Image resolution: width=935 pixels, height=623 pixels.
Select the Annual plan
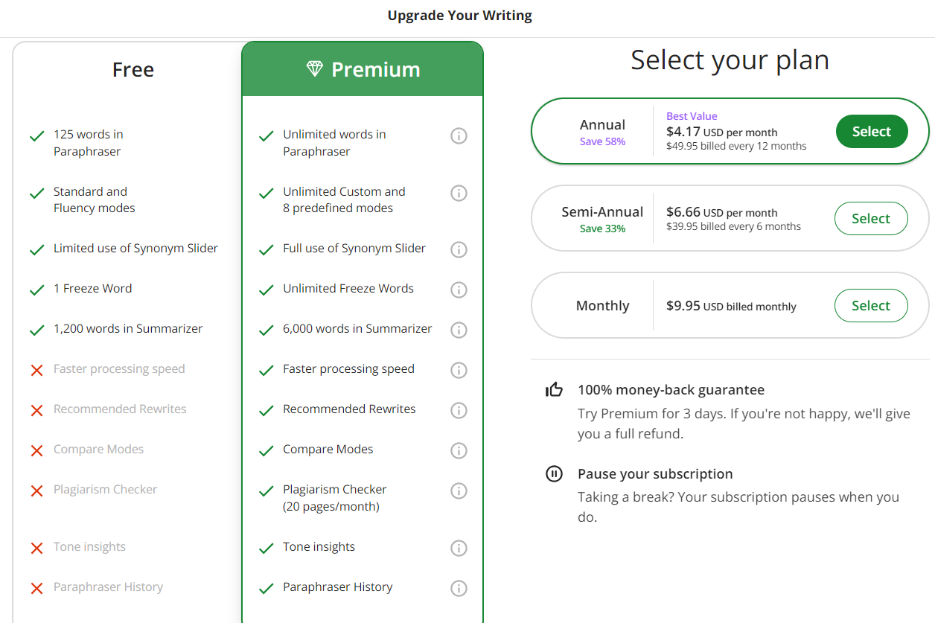click(x=871, y=132)
